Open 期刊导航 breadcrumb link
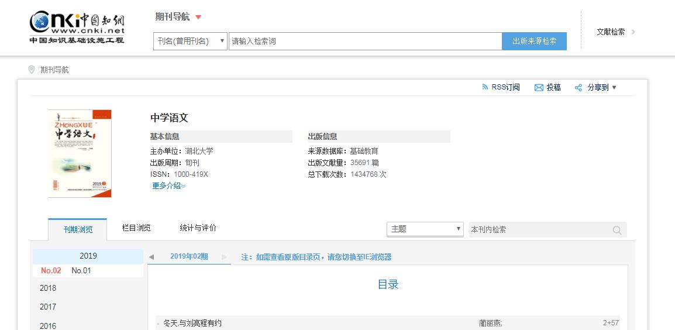The image size is (675, 330). coord(54,70)
